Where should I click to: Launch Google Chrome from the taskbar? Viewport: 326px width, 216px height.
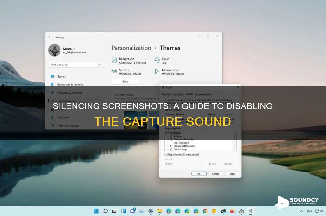point(205,211)
